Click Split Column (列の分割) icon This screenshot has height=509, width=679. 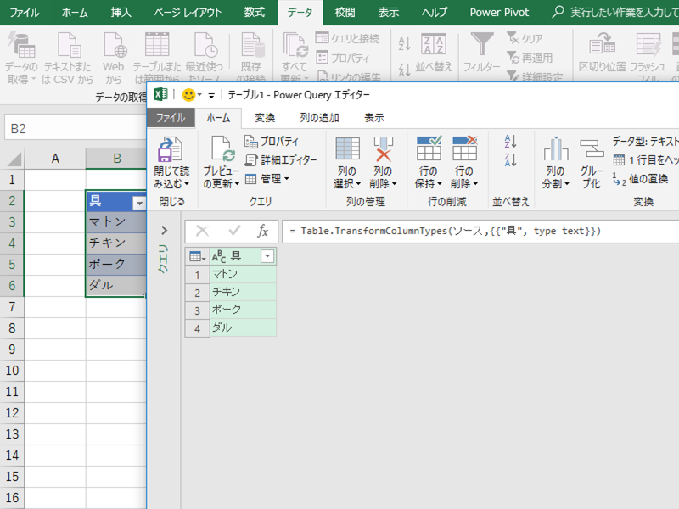pos(556,149)
